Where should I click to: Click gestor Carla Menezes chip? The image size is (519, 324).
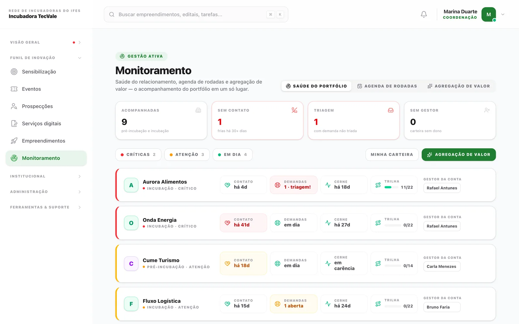pyautogui.click(x=441, y=266)
